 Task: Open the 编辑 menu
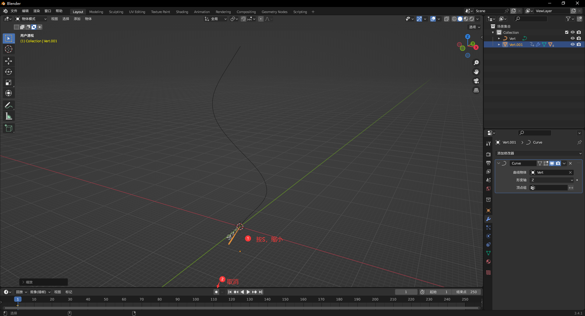coord(25,11)
